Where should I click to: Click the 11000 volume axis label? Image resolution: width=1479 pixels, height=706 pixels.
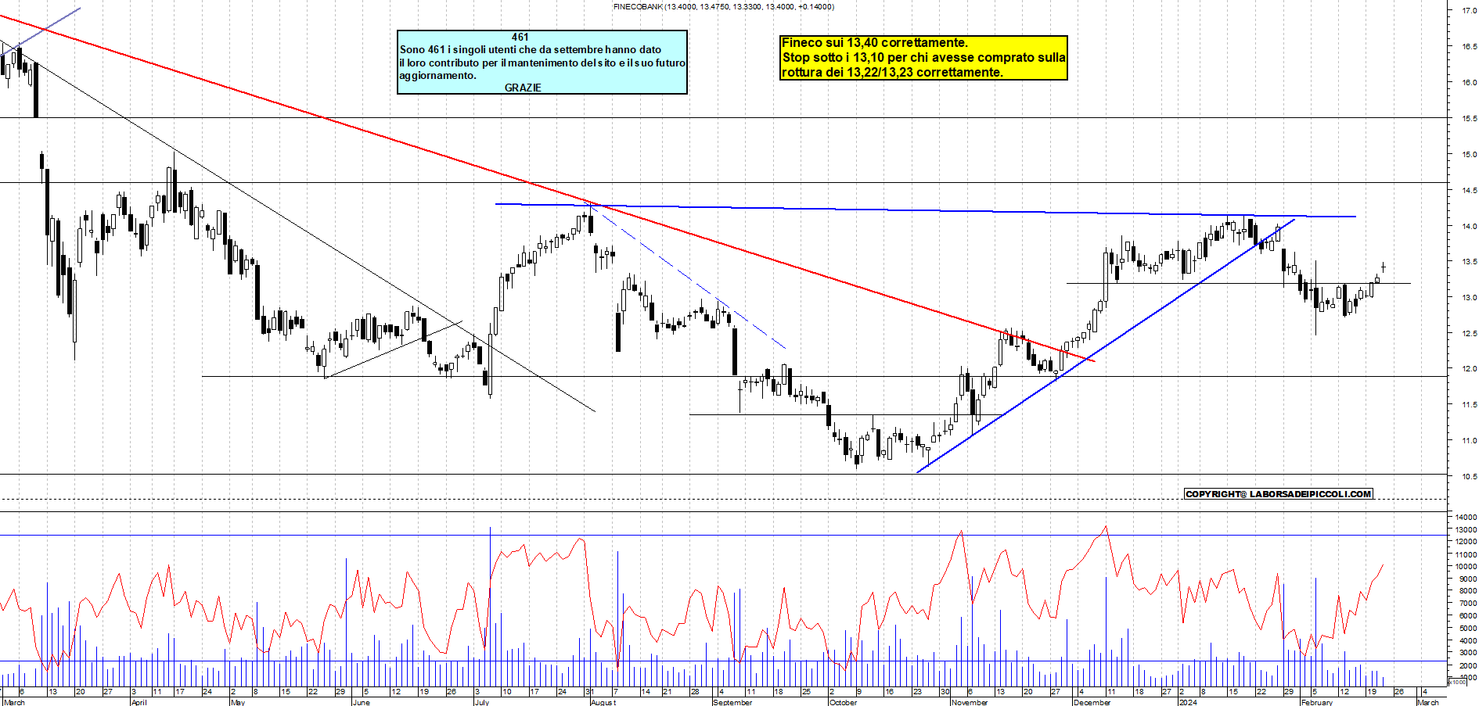[1466, 554]
